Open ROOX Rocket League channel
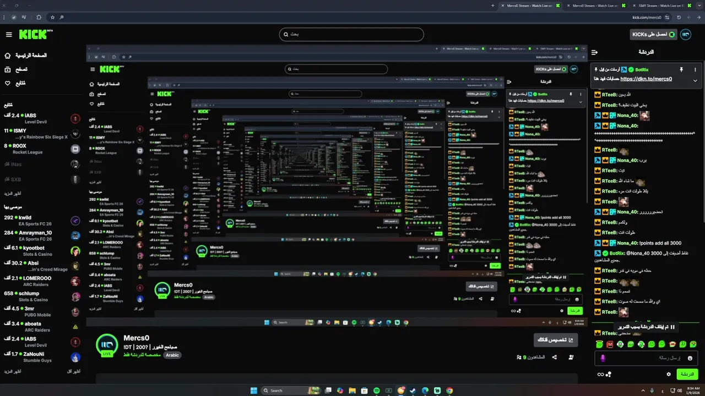The height and width of the screenshot is (396, 705). [42, 148]
